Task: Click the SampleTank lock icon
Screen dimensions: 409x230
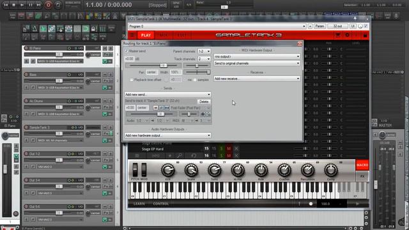Action: coord(365,35)
